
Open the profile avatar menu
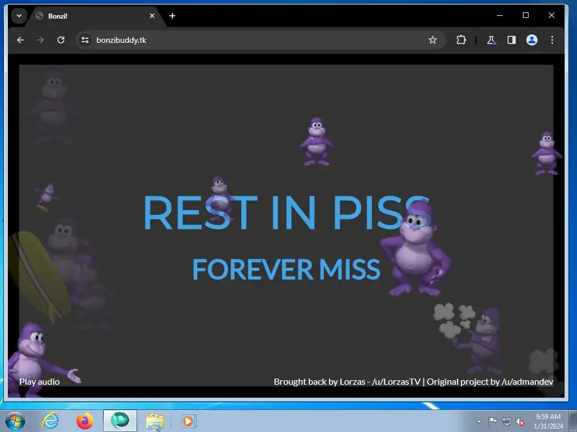pos(532,40)
